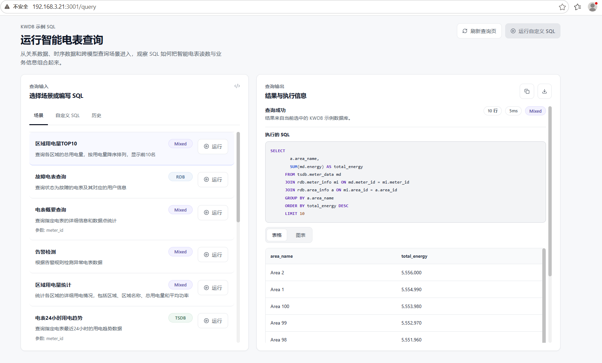
Task: Switch to the 自定义 SQL tab
Action: pos(67,115)
